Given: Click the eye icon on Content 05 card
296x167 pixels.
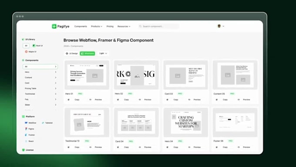Looking at the screenshot, I should click(x=239, y=99).
